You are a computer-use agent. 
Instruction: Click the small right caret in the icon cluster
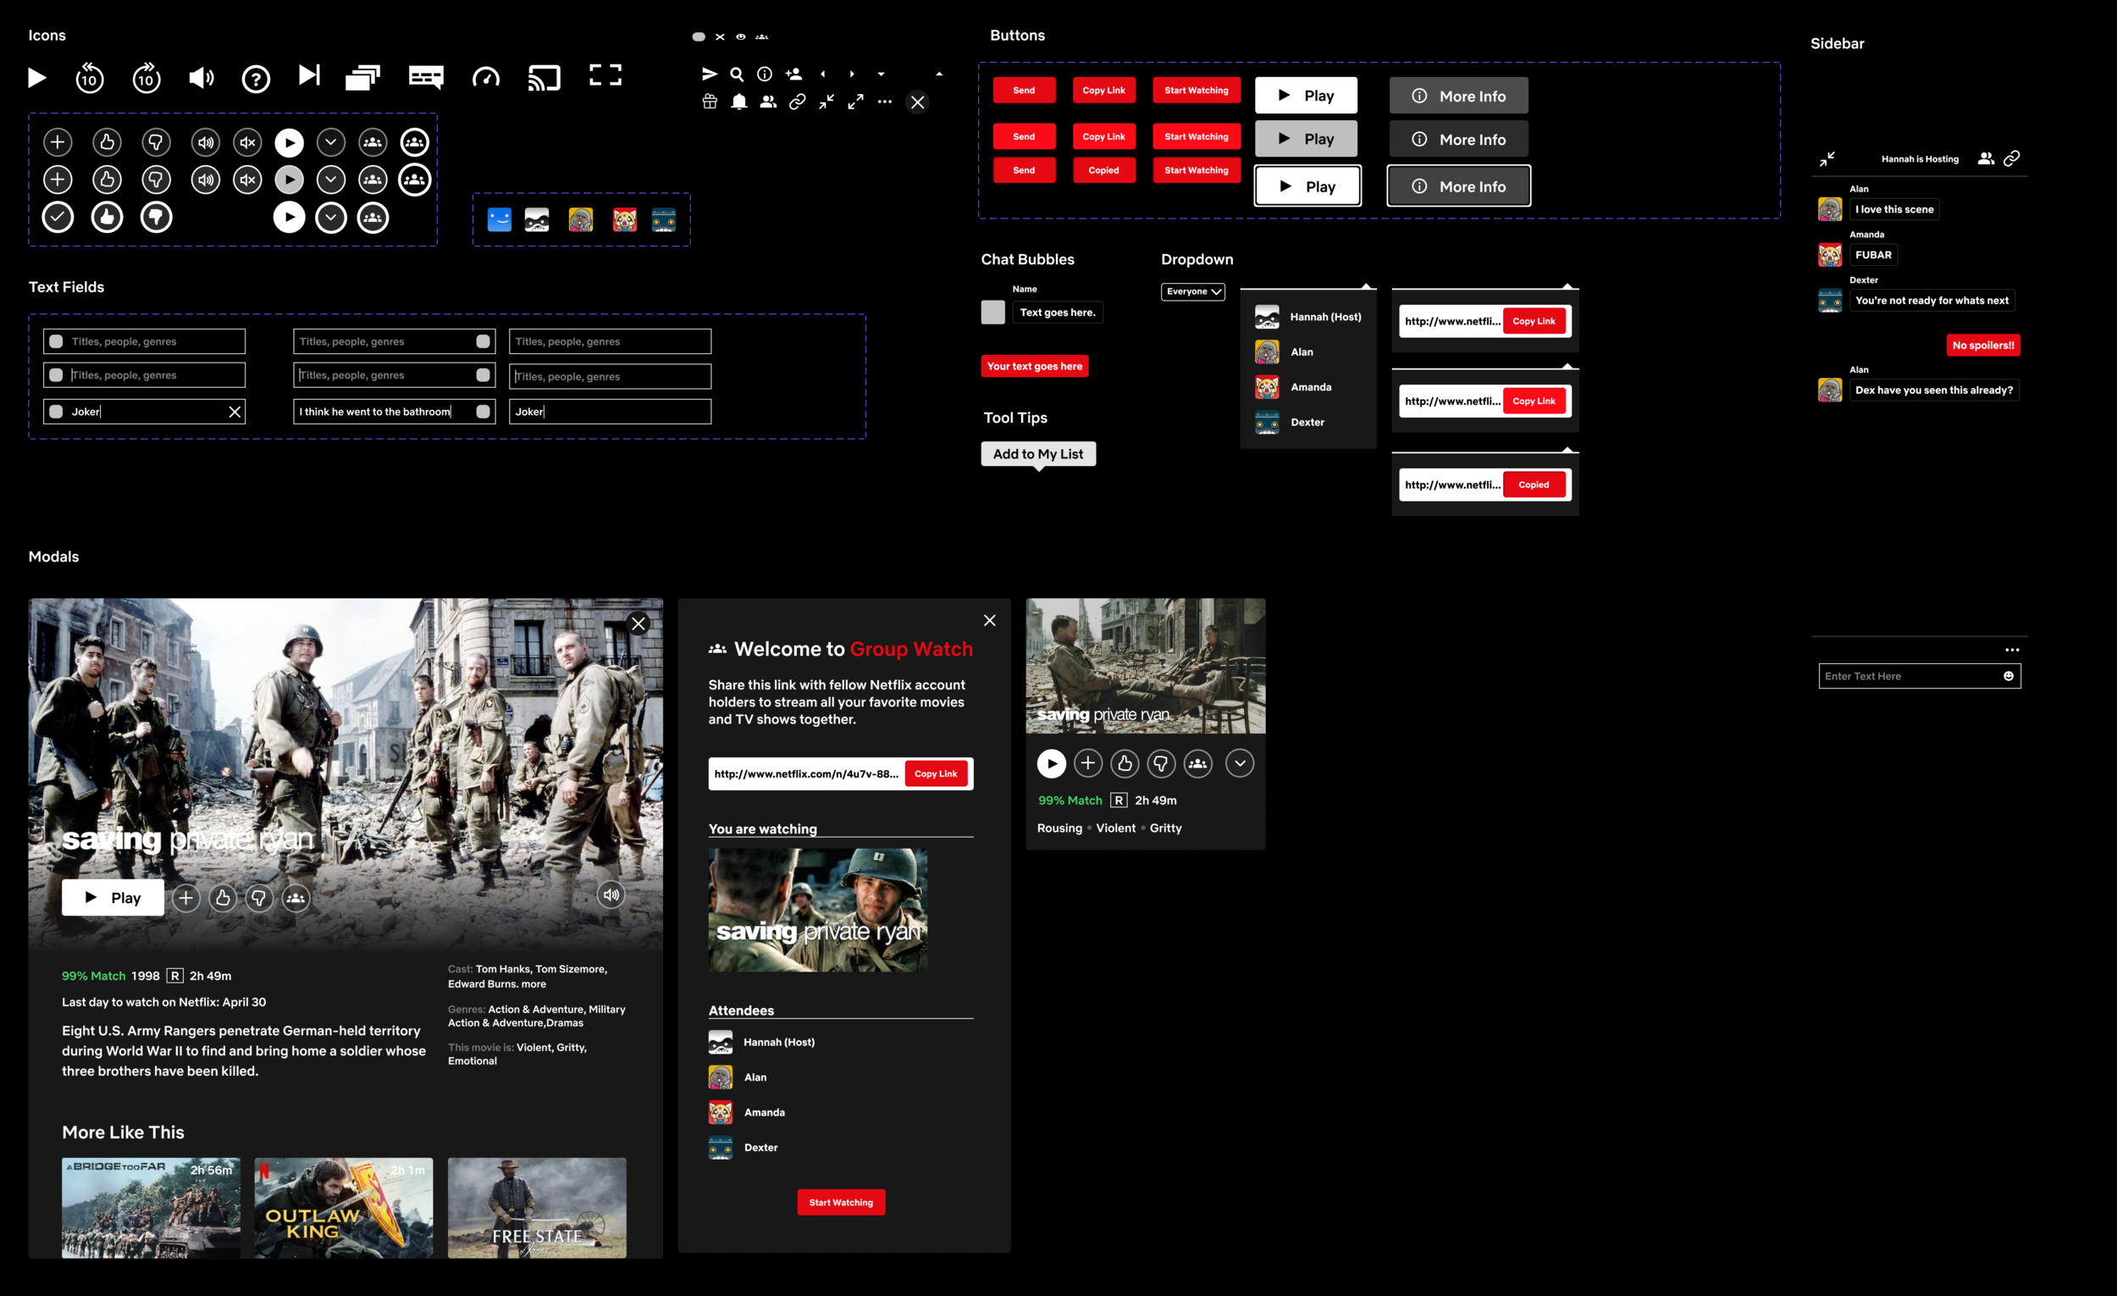pos(851,75)
